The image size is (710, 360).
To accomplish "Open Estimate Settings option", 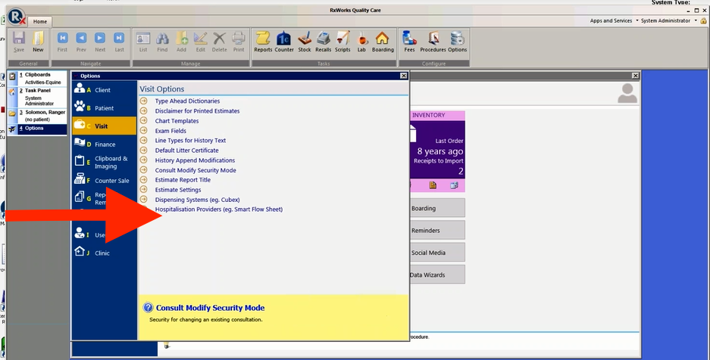I will coord(178,190).
